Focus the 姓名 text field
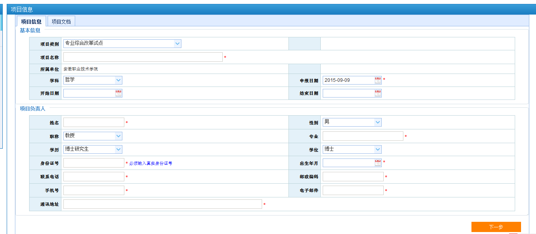536x234 pixels. [x=94, y=122]
